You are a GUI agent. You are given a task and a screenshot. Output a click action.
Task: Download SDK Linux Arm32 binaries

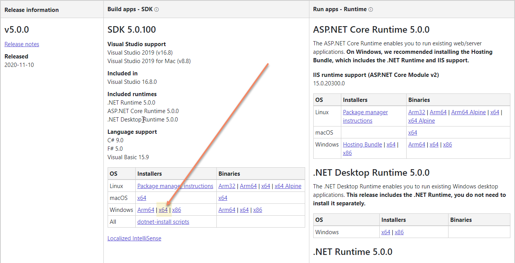[x=227, y=186]
